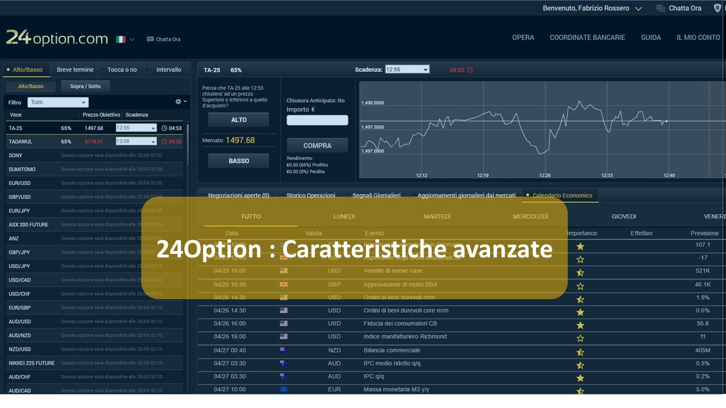This screenshot has width=726, height=408.
Task: Click the star for Bilancia commerciale
Action: [x=580, y=352]
